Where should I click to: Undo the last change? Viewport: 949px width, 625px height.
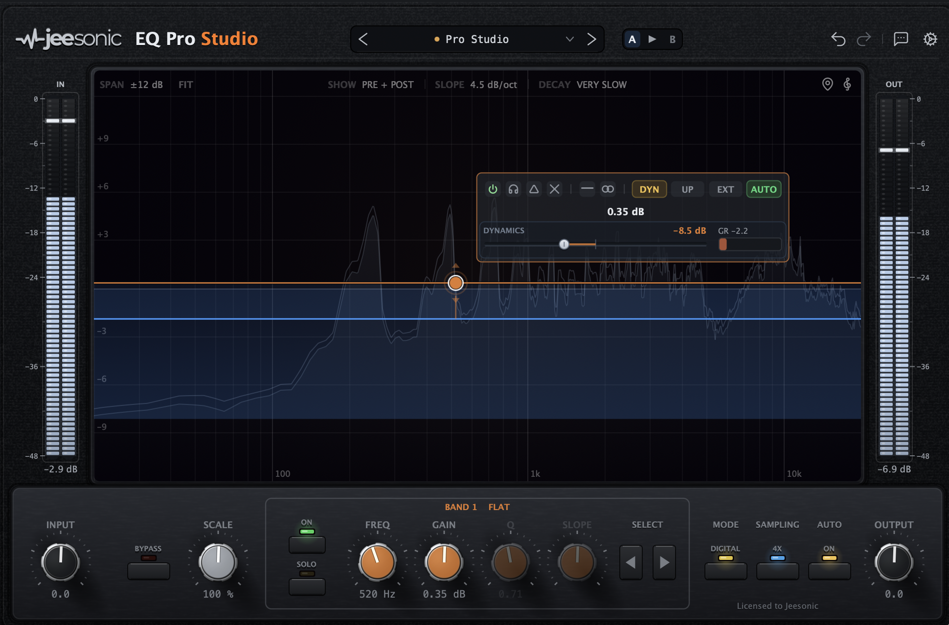(x=838, y=39)
